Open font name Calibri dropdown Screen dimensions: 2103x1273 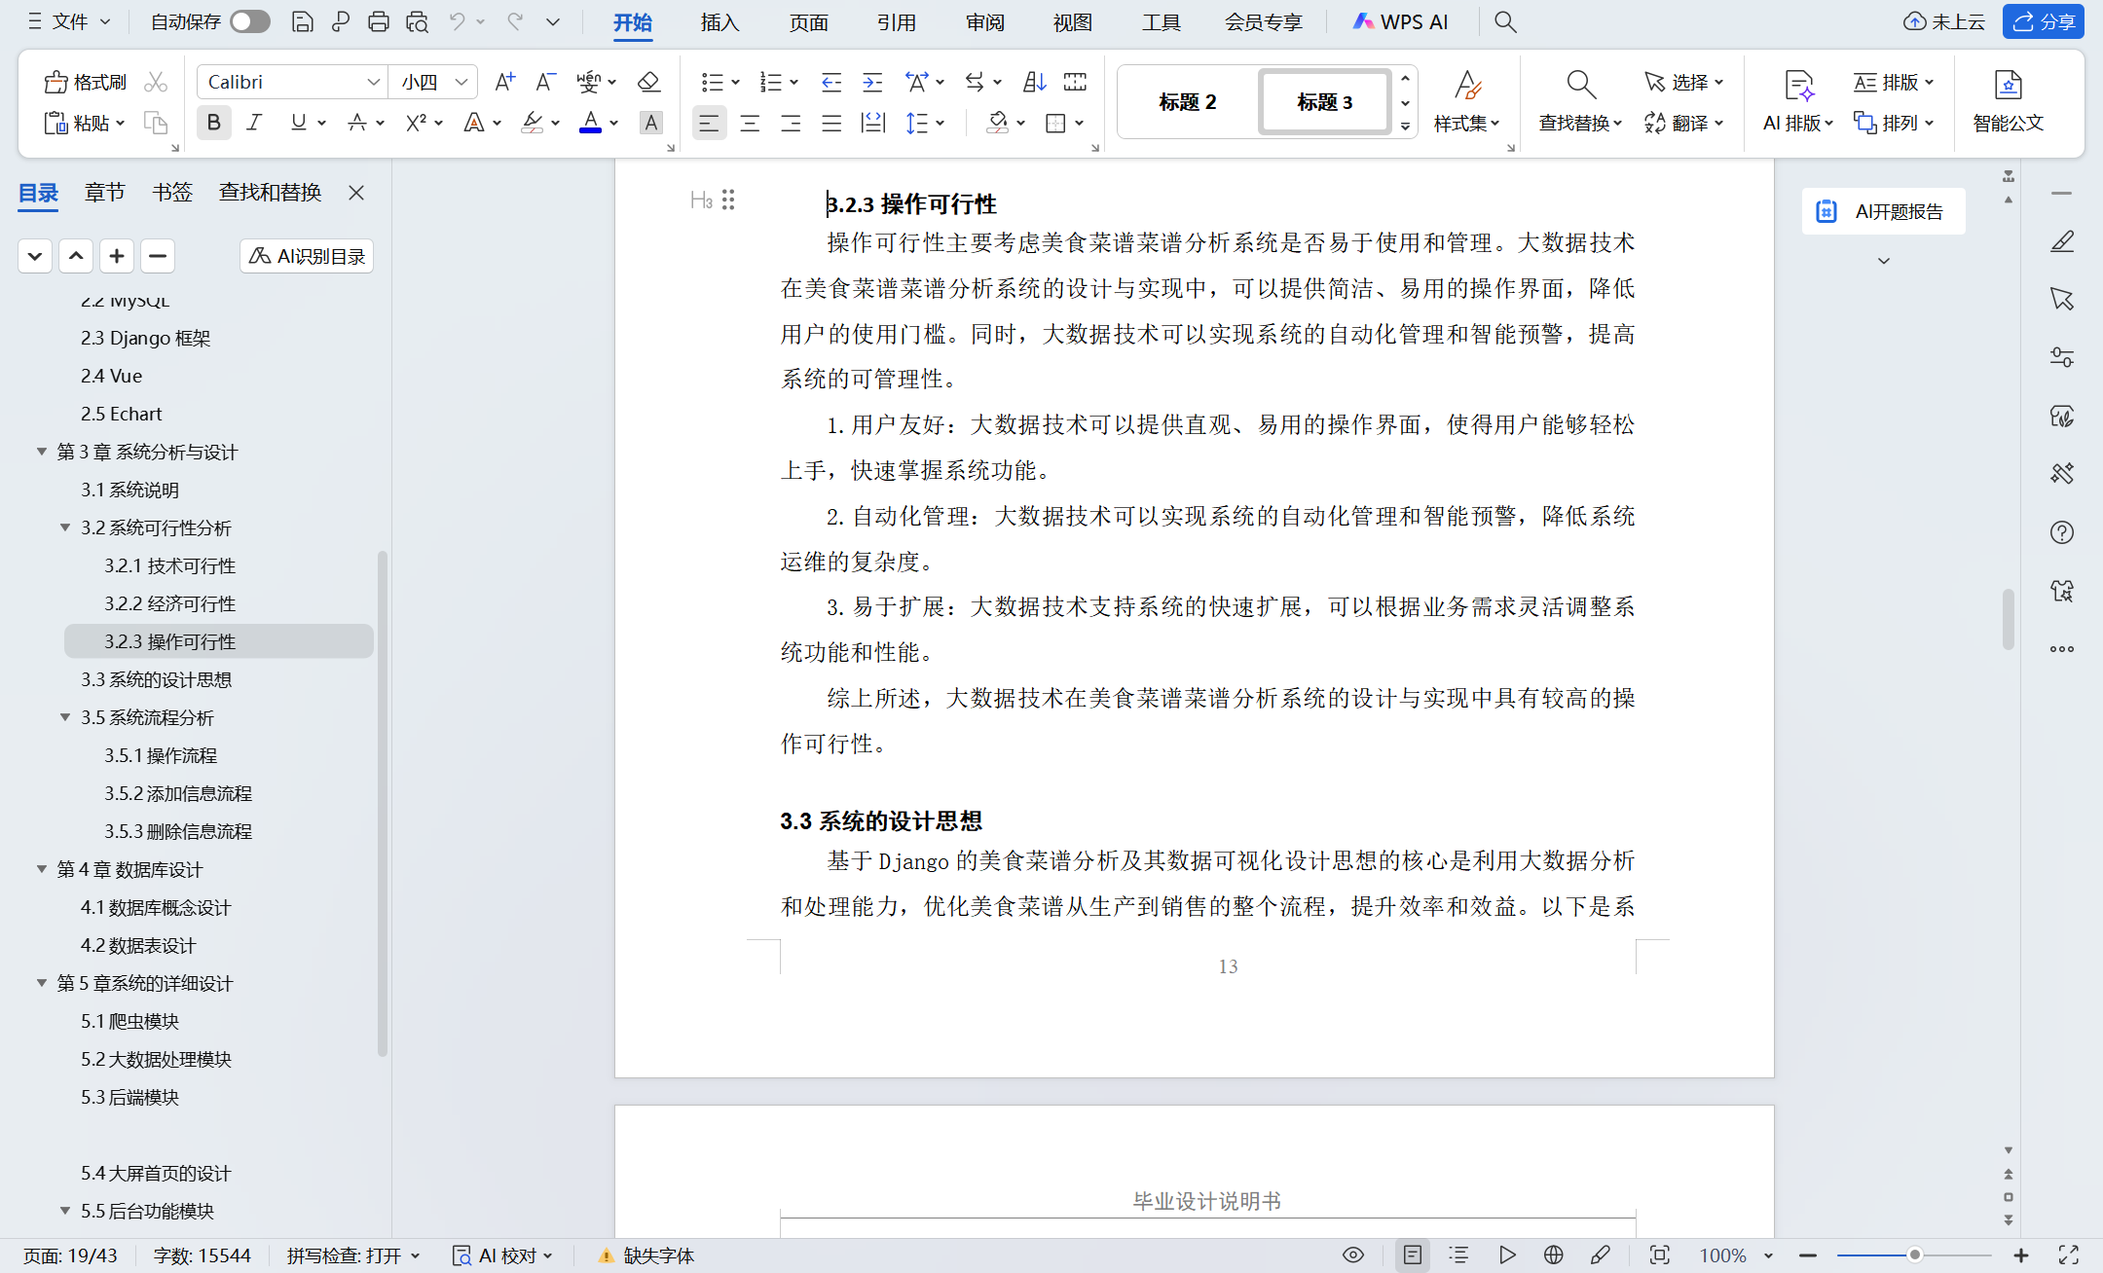click(x=373, y=82)
